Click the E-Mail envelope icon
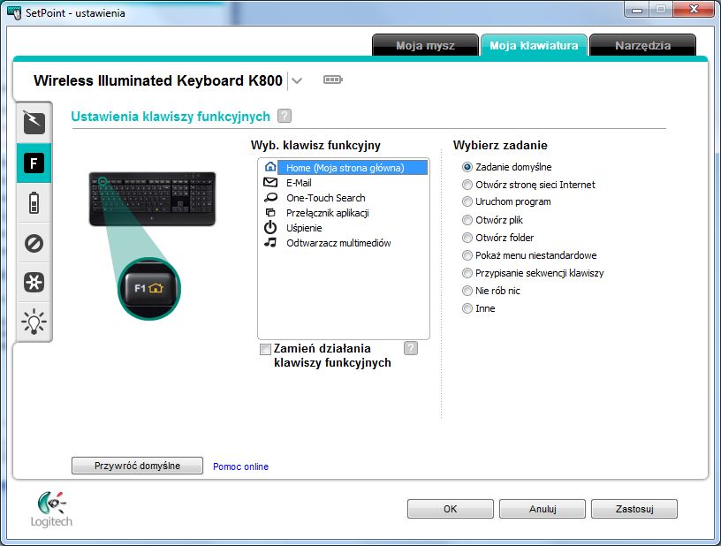The width and height of the screenshot is (721, 546). [270, 183]
